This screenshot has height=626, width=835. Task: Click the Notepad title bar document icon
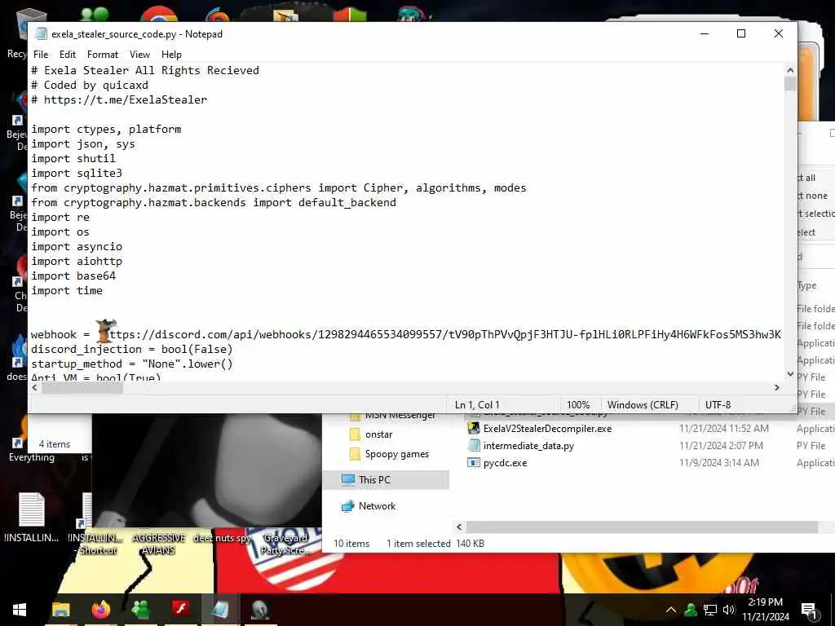point(41,34)
